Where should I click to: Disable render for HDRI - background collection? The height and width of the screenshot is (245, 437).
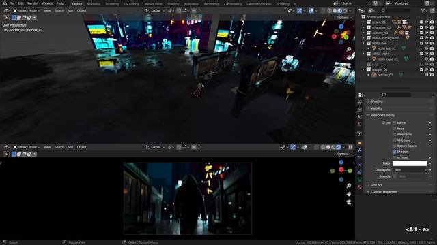tap(432, 38)
